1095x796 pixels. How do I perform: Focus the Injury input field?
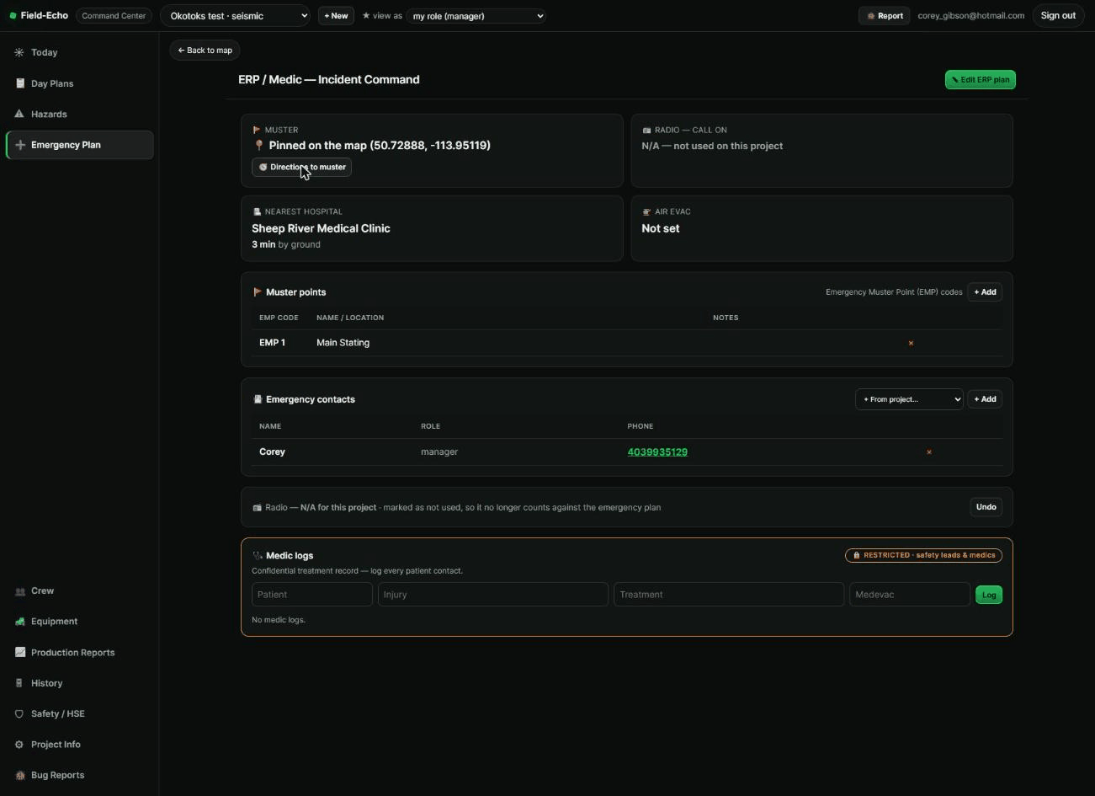[493, 595]
